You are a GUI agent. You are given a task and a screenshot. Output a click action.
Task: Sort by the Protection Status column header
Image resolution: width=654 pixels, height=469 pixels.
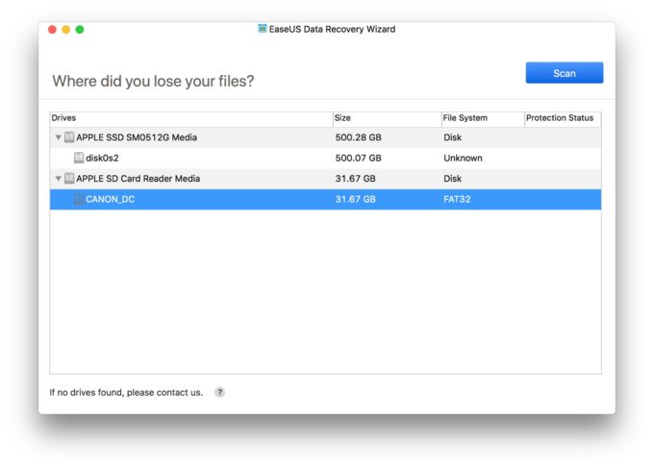click(561, 118)
